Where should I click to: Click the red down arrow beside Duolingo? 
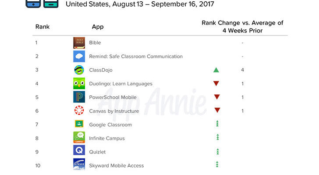pyautogui.click(x=216, y=84)
